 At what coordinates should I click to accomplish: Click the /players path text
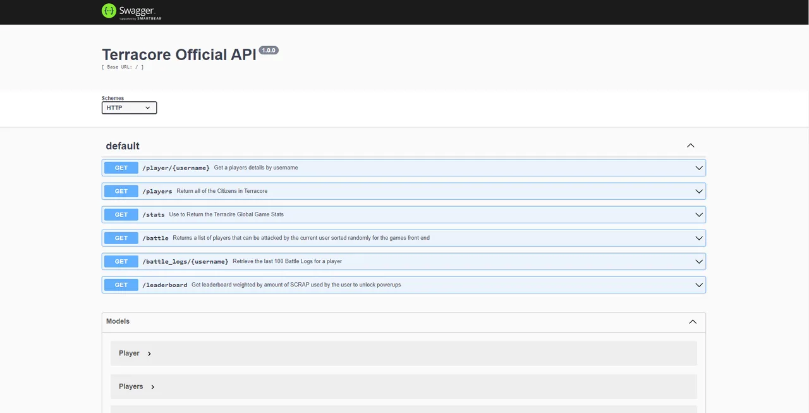pos(157,192)
